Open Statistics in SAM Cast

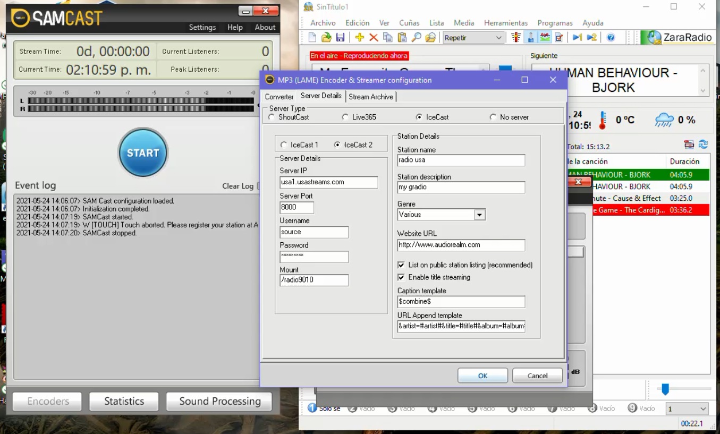click(124, 401)
